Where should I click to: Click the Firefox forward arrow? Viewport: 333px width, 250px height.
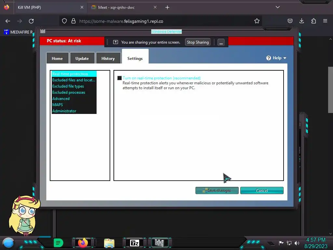pyautogui.click(x=20, y=21)
